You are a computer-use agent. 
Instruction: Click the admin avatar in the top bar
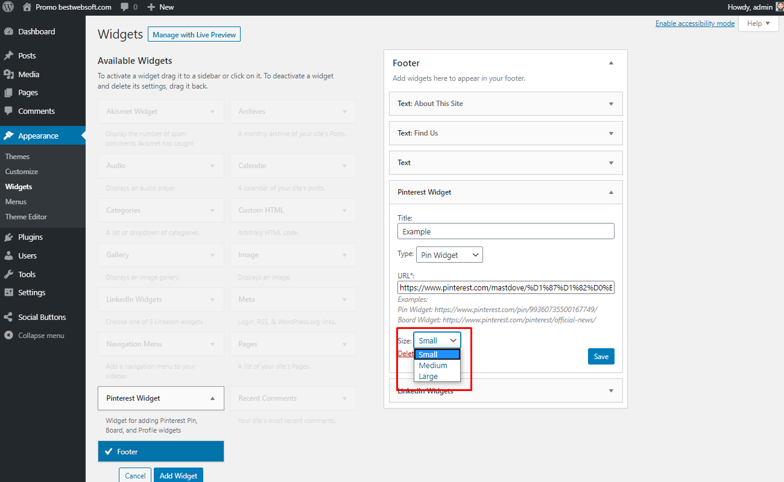[x=779, y=7]
